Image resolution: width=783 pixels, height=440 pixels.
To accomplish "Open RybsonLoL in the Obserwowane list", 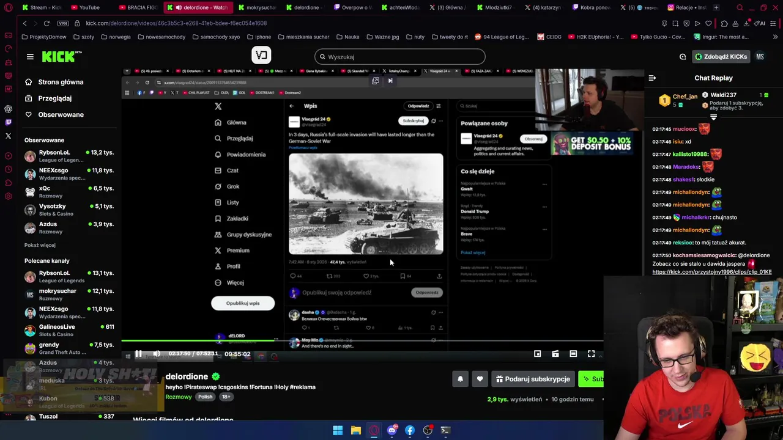I will [x=69, y=156].
